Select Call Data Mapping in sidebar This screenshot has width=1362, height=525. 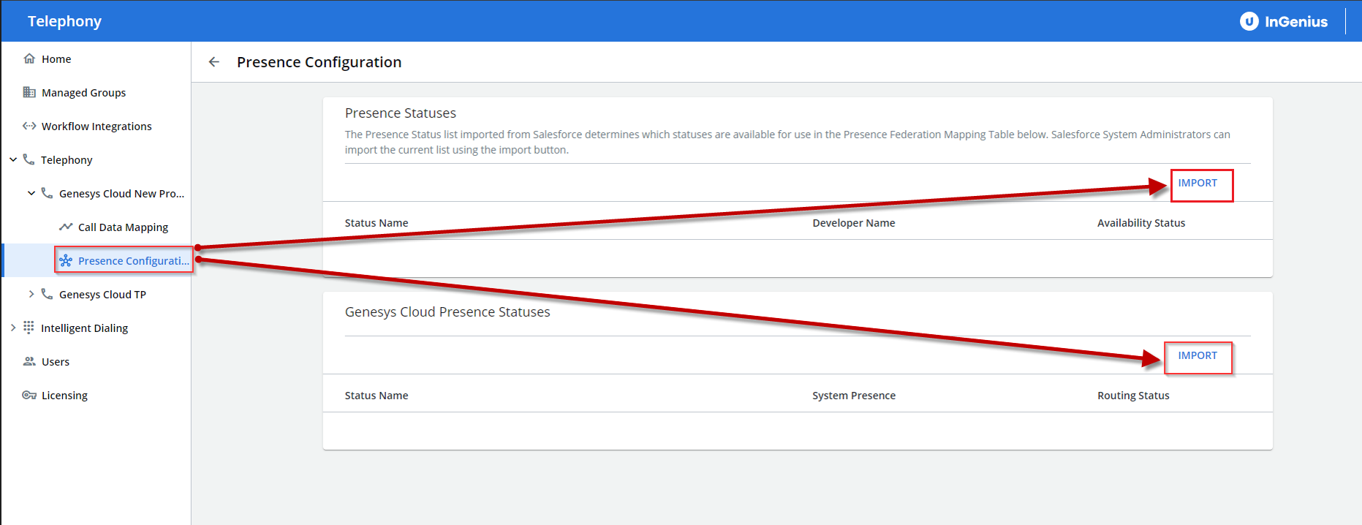click(x=123, y=227)
